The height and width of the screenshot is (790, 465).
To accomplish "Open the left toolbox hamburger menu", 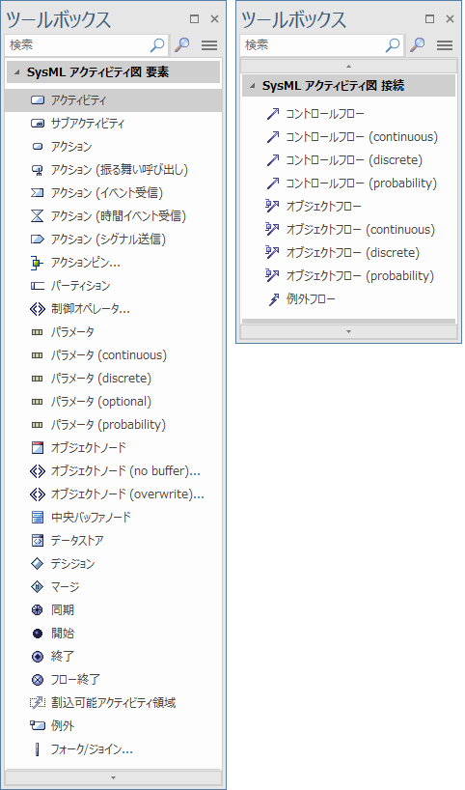I will [209, 45].
